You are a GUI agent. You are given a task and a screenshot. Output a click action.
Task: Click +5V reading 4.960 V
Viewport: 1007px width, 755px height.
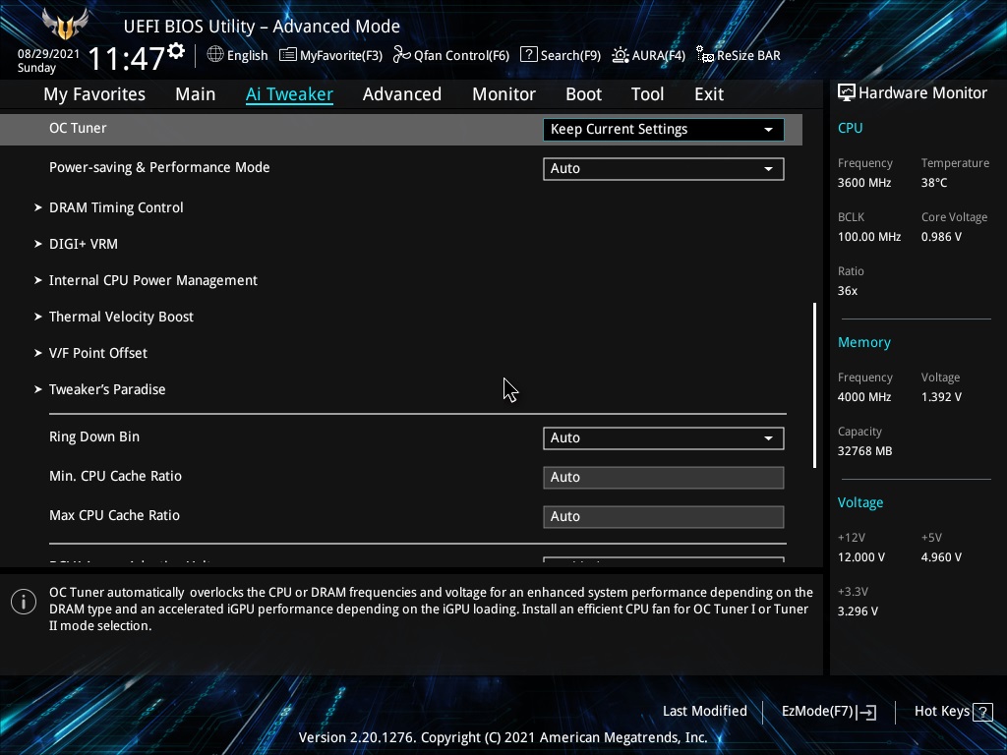click(x=941, y=557)
